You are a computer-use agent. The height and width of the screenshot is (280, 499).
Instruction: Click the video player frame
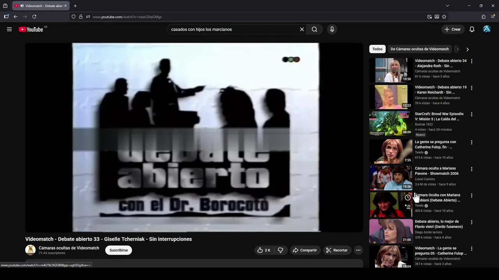click(194, 137)
